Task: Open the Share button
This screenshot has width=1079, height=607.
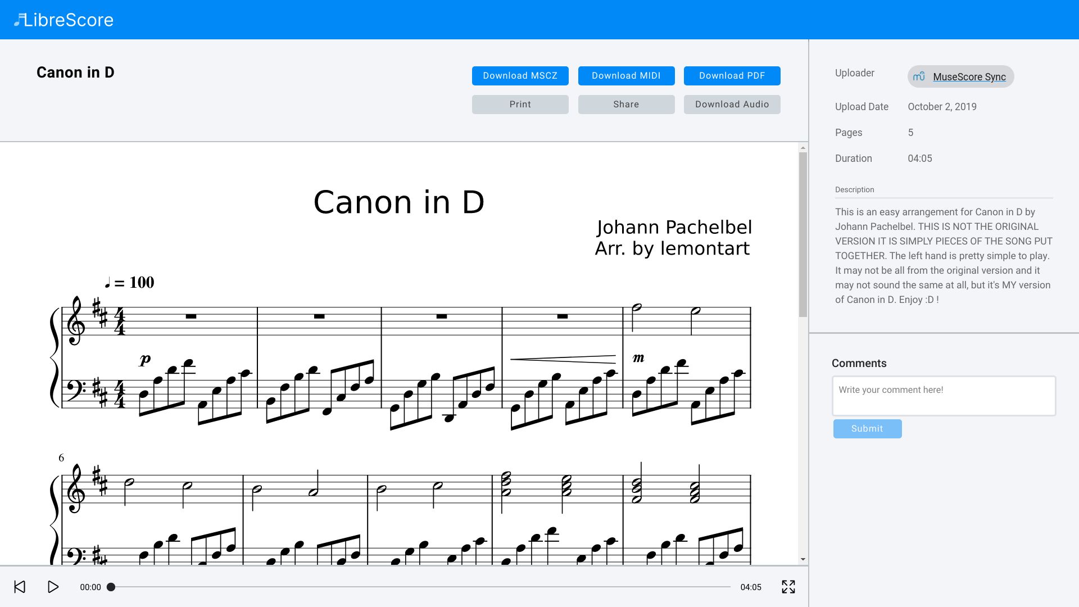Action: coord(626,105)
